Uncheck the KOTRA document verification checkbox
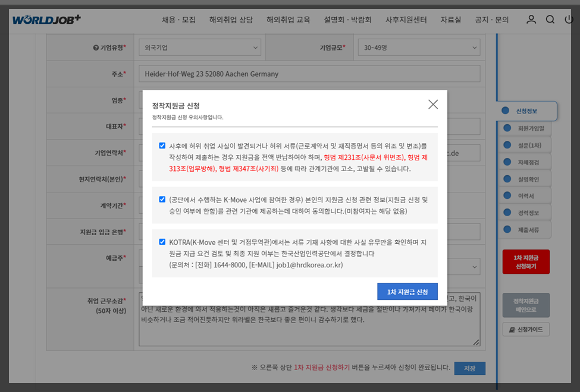The height and width of the screenshot is (392, 580). tap(162, 242)
